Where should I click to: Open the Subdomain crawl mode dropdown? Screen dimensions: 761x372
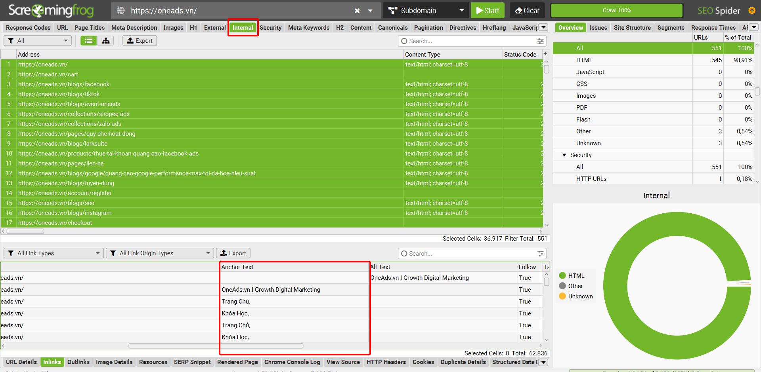coord(426,11)
